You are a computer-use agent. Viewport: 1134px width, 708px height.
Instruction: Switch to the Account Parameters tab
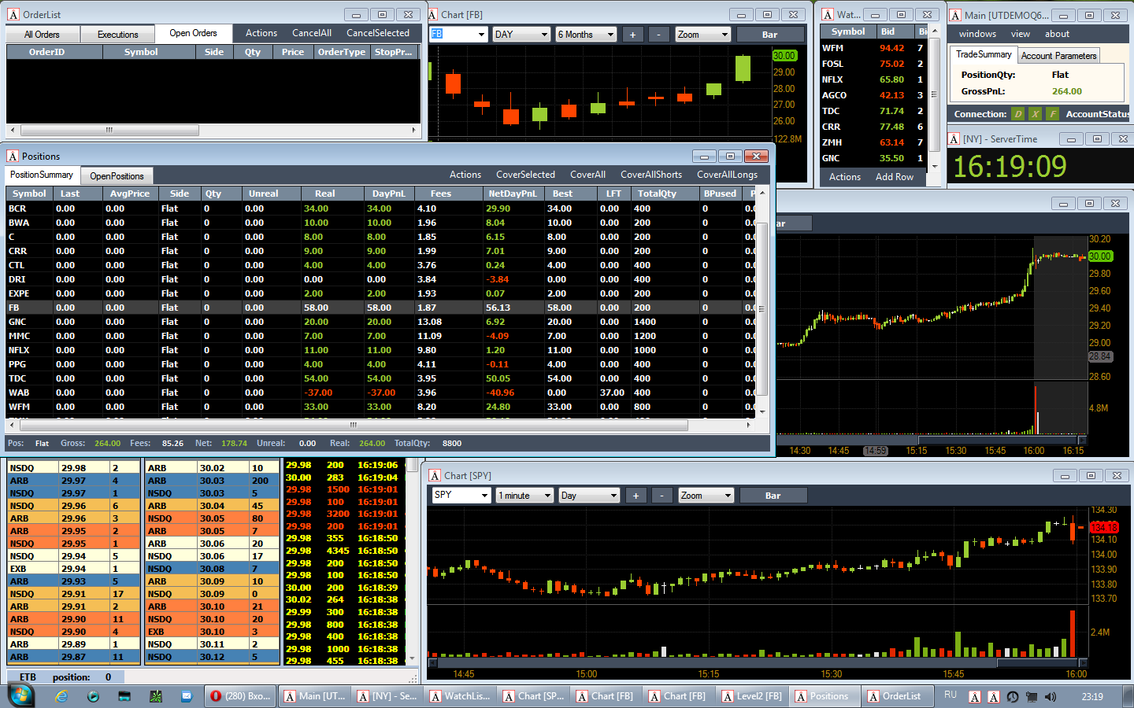click(x=1058, y=56)
